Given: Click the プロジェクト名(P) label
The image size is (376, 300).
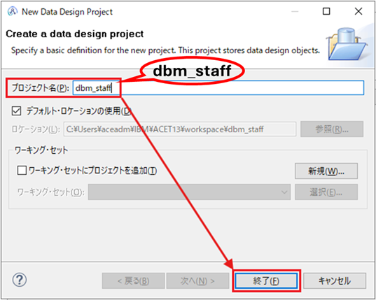Looking at the screenshot, I should (x=41, y=88).
